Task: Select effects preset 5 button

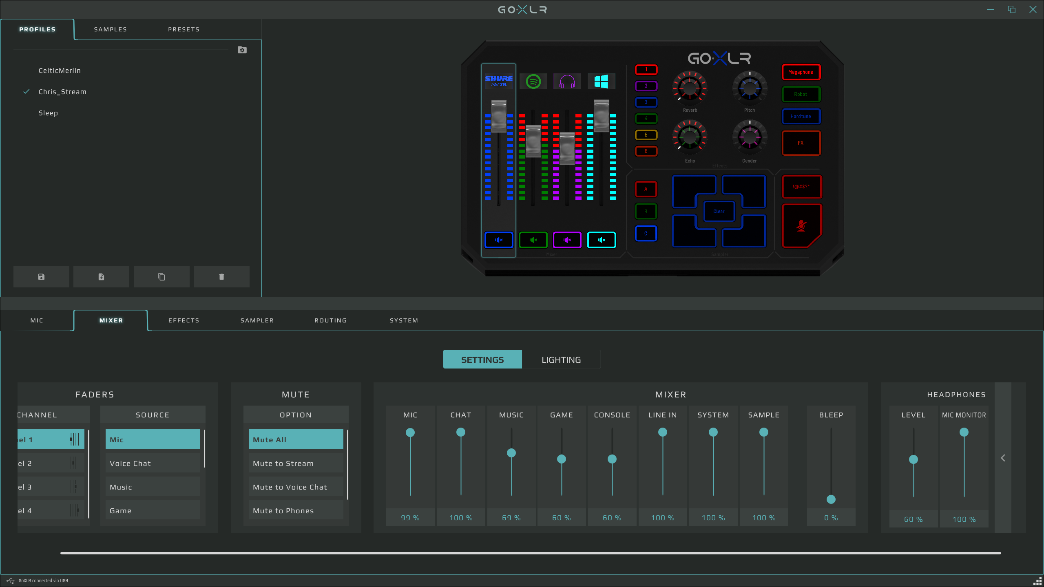Action: (646, 135)
